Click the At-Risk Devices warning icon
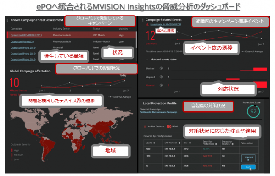 click(x=145, y=126)
